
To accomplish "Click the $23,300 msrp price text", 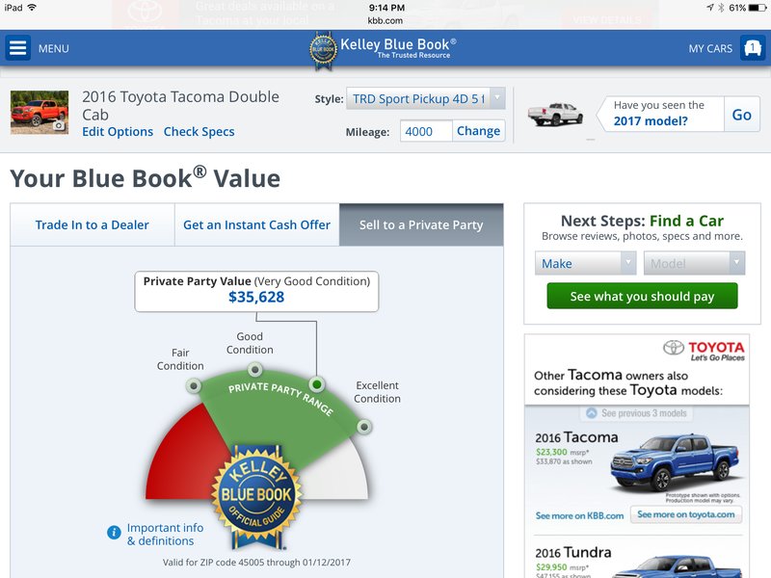I will (x=563, y=452).
